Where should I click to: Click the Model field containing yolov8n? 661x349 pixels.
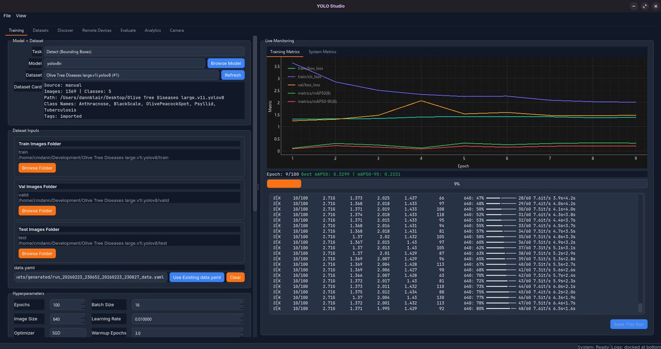pyautogui.click(x=125, y=63)
